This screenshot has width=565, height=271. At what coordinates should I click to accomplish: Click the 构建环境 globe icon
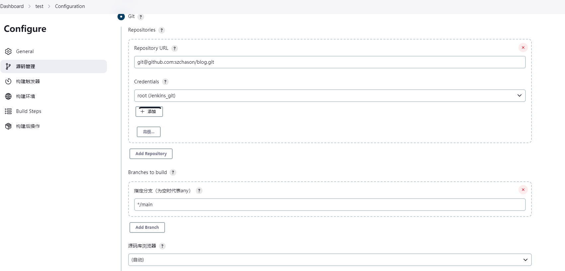[8, 96]
